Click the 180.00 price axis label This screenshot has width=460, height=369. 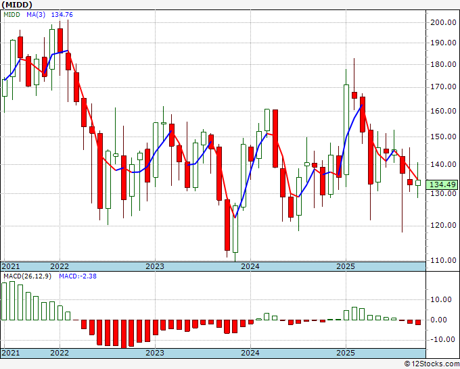[x=443, y=64]
